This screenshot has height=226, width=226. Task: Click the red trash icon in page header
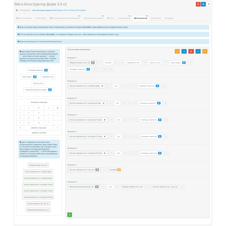tap(198, 4)
